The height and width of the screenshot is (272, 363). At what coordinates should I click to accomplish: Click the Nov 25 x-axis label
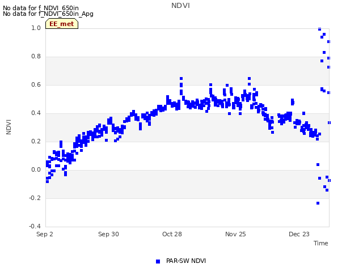(235, 234)
